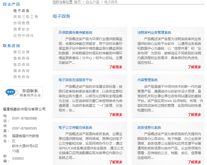207x165 pixels.
Task: Click 其他咨询 in the contact section
Action: 22,77
